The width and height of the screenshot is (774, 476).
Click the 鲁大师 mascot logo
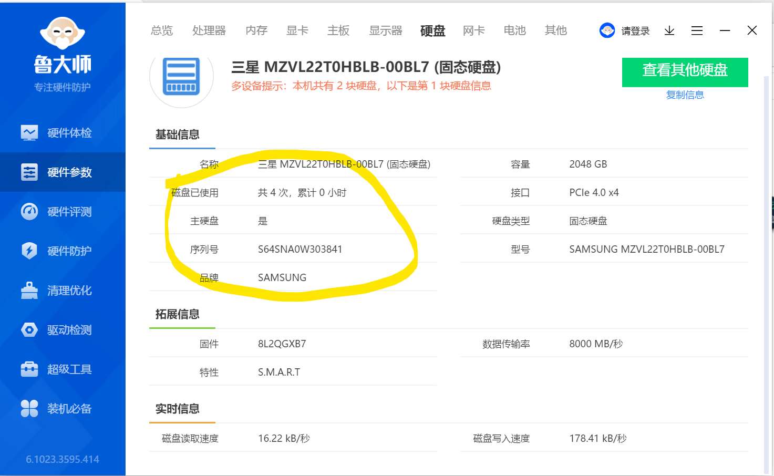(x=63, y=33)
